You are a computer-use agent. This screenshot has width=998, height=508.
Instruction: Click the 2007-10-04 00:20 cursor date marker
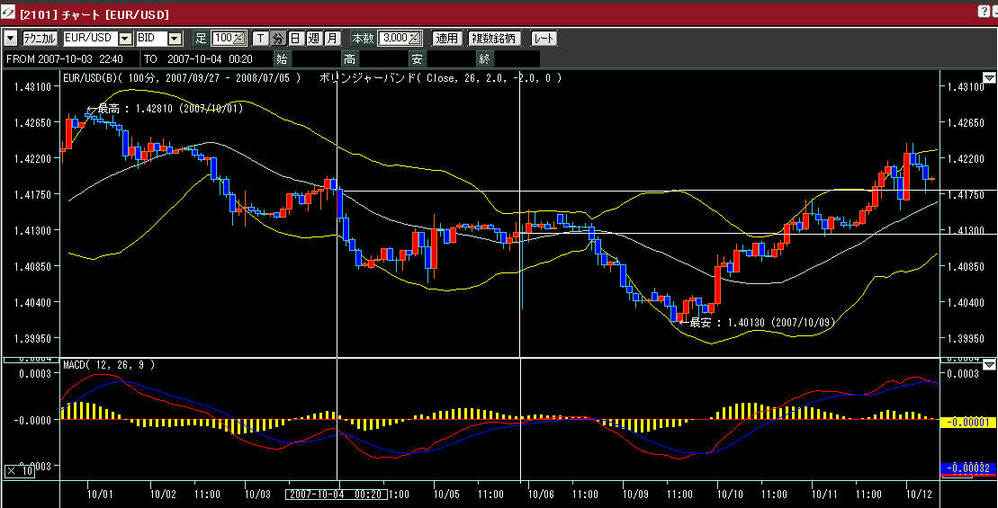click(x=335, y=494)
